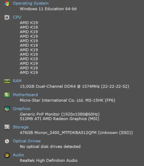Open the CPU section heading

(17, 17)
